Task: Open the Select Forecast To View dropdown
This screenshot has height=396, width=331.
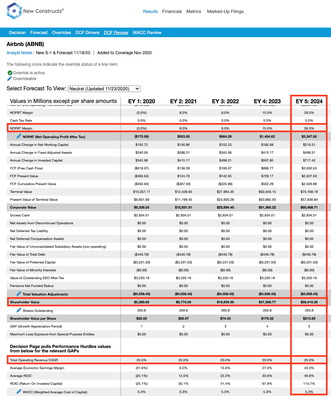Action: tap(104, 89)
